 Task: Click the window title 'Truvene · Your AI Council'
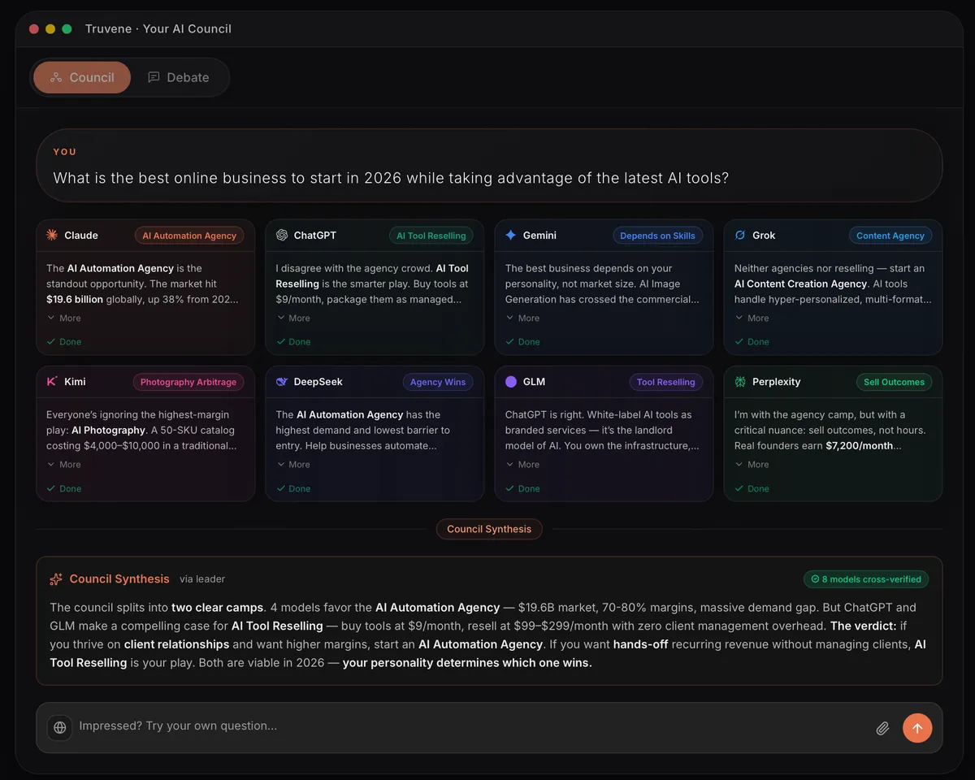[x=158, y=28]
